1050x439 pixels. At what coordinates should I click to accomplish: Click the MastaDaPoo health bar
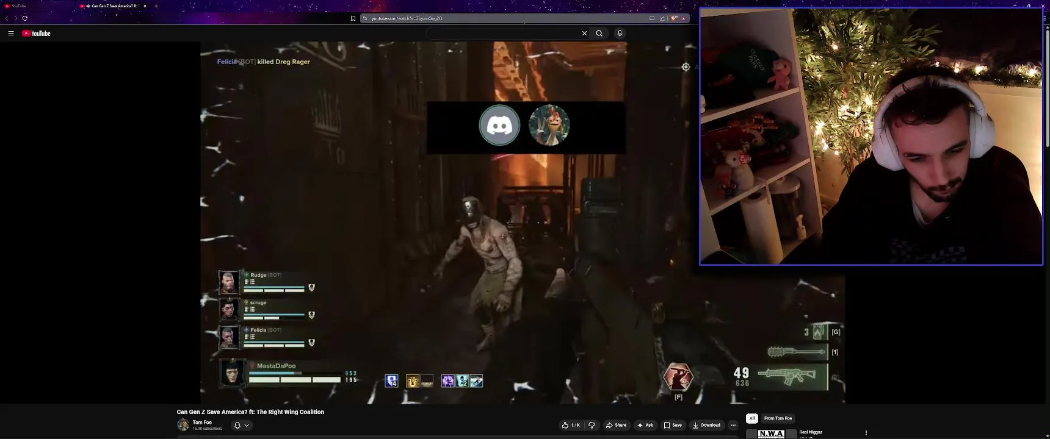(295, 379)
